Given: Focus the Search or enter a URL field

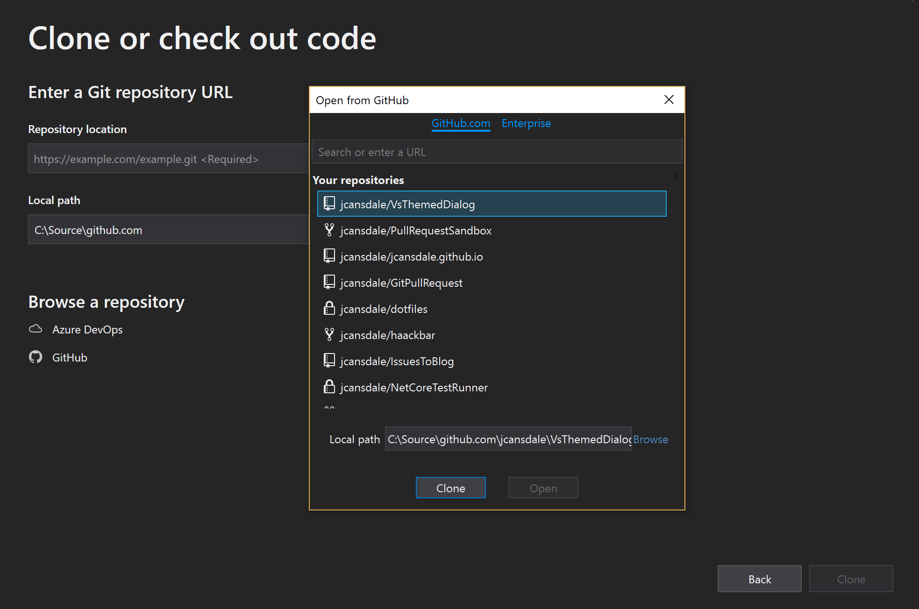Looking at the screenshot, I should (496, 152).
